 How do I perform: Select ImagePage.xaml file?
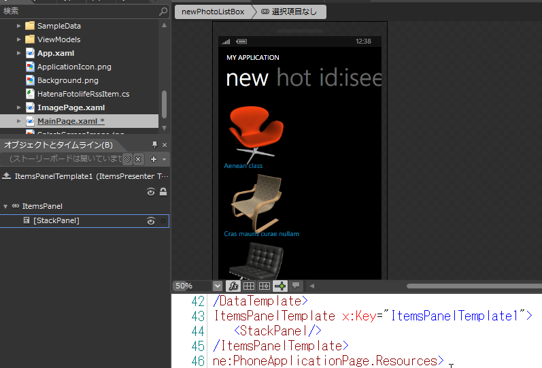pos(71,107)
